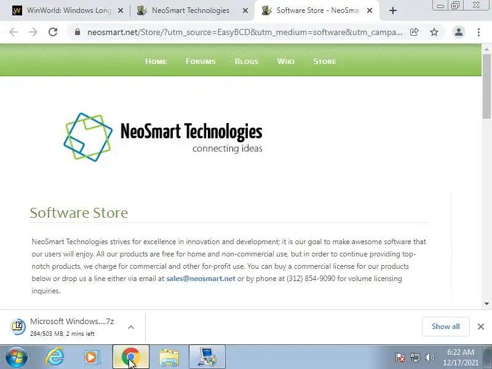The height and width of the screenshot is (369, 492).
Task: Expand the download item options chevron
Action: pyautogui.click(x=131, y=327)
